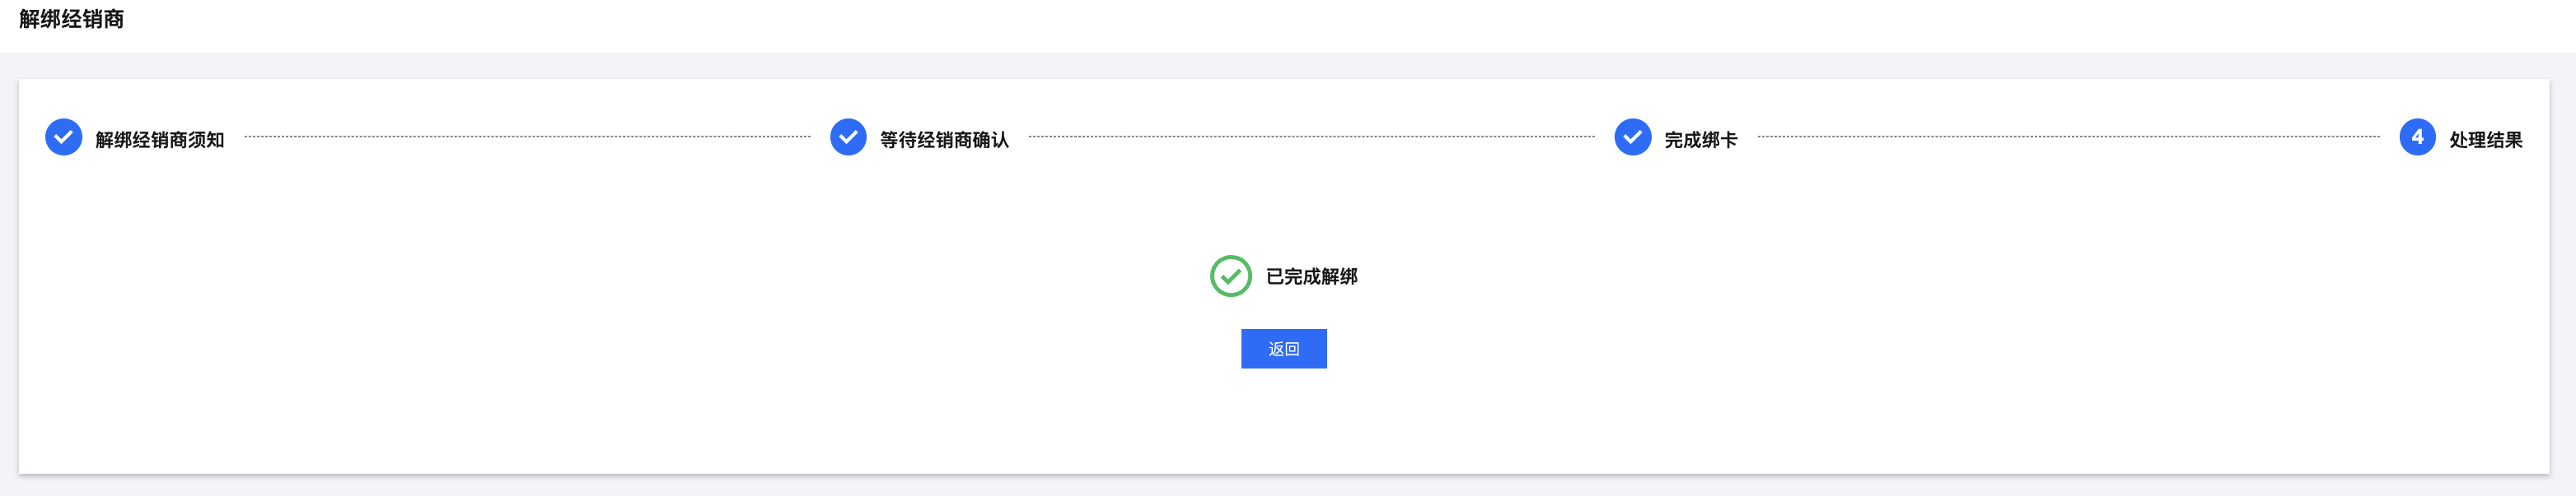Click dotted connector between 解绑经销商须知 and 等待经销商确认
2576x496 pixels.
[x=527, y=137]
